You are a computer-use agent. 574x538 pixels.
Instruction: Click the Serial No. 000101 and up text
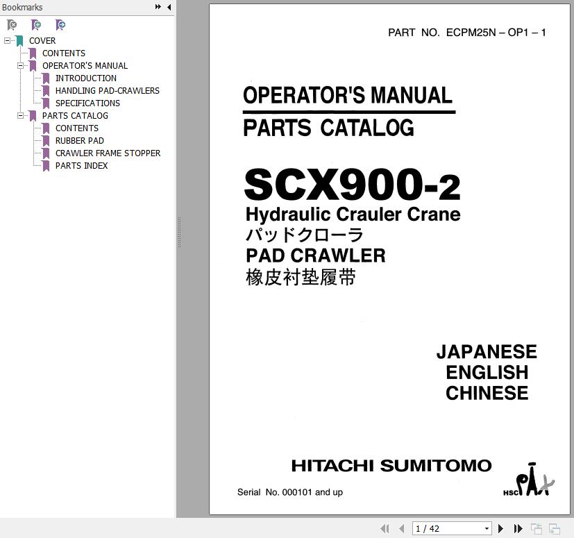click(290, 492)
